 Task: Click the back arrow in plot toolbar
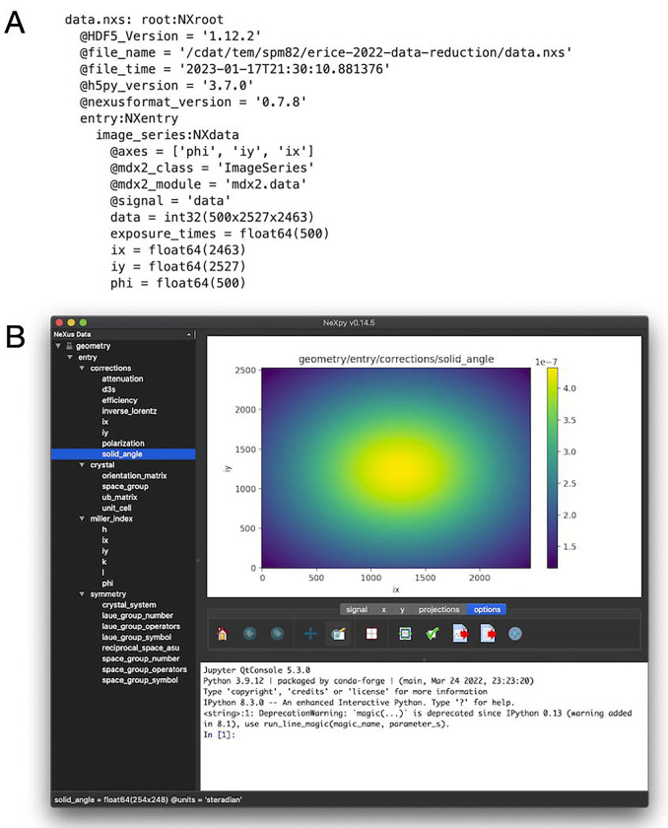[250, 634]
